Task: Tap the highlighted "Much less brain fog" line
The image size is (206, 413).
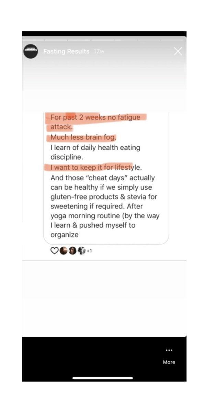Action: (x=83, y=137)
